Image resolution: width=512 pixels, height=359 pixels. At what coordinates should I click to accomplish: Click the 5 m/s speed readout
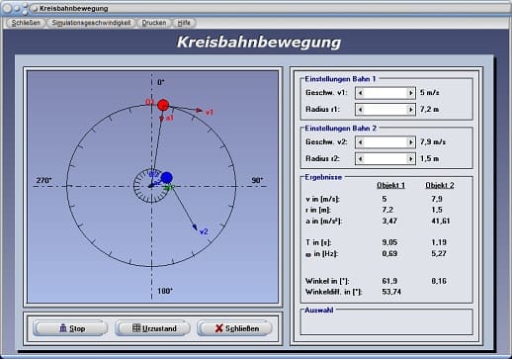[429, 93]
